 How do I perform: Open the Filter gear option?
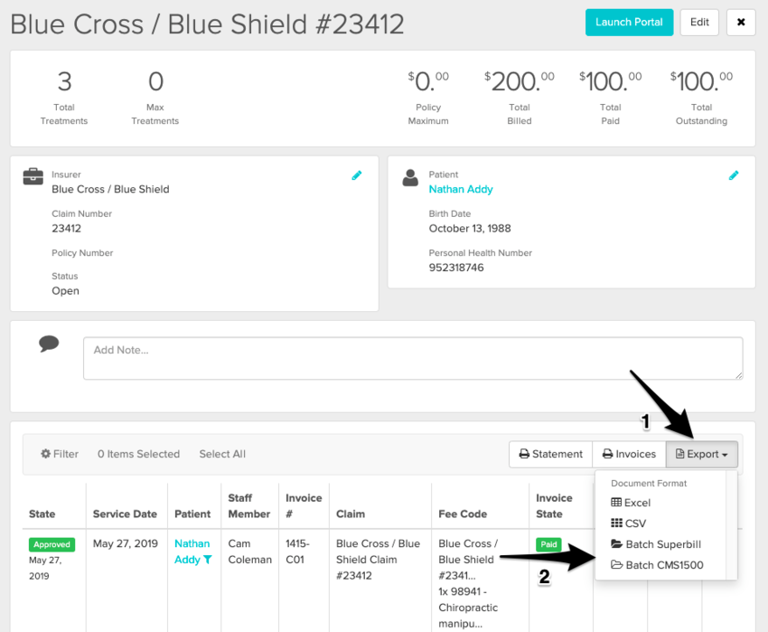(60, 454)
